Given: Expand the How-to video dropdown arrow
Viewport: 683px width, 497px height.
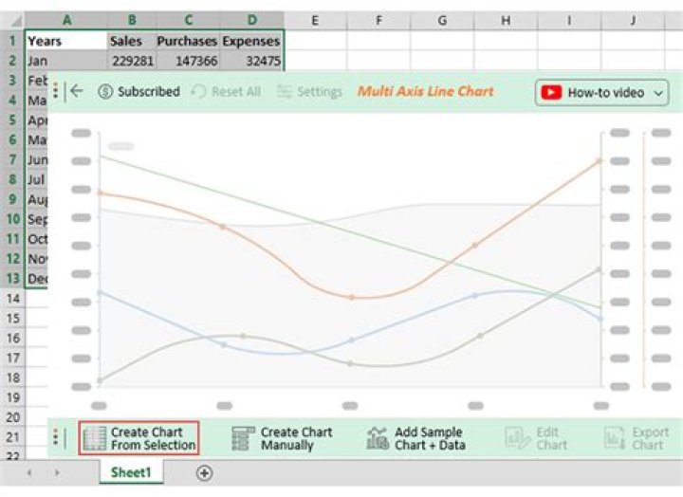Looking at the screenshot, I should coord(658,93).
